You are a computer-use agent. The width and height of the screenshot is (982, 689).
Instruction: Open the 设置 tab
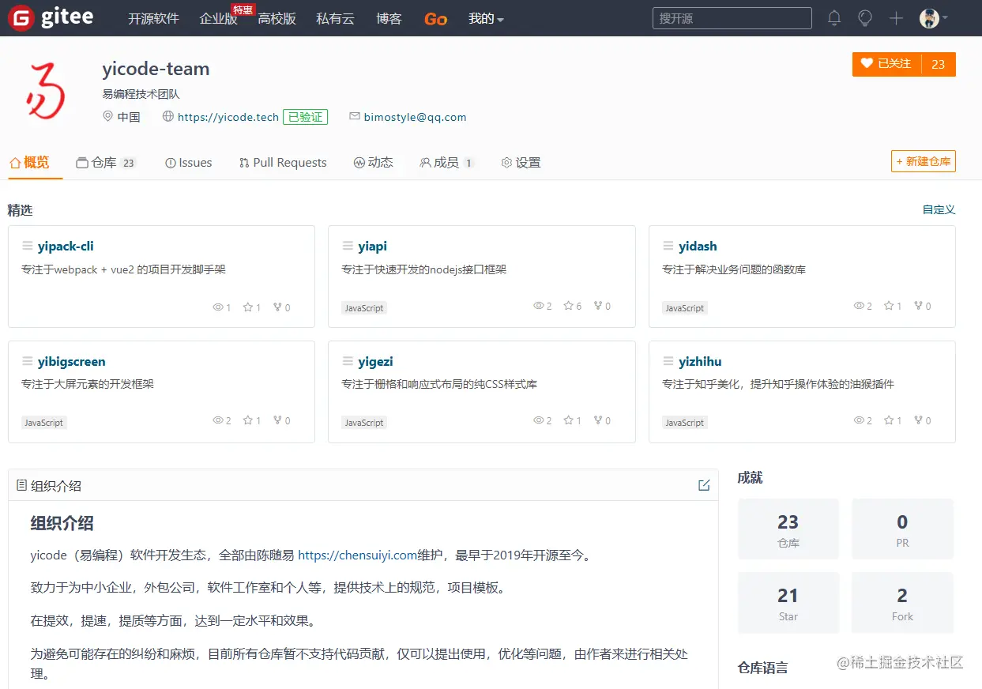coord(521,162)
